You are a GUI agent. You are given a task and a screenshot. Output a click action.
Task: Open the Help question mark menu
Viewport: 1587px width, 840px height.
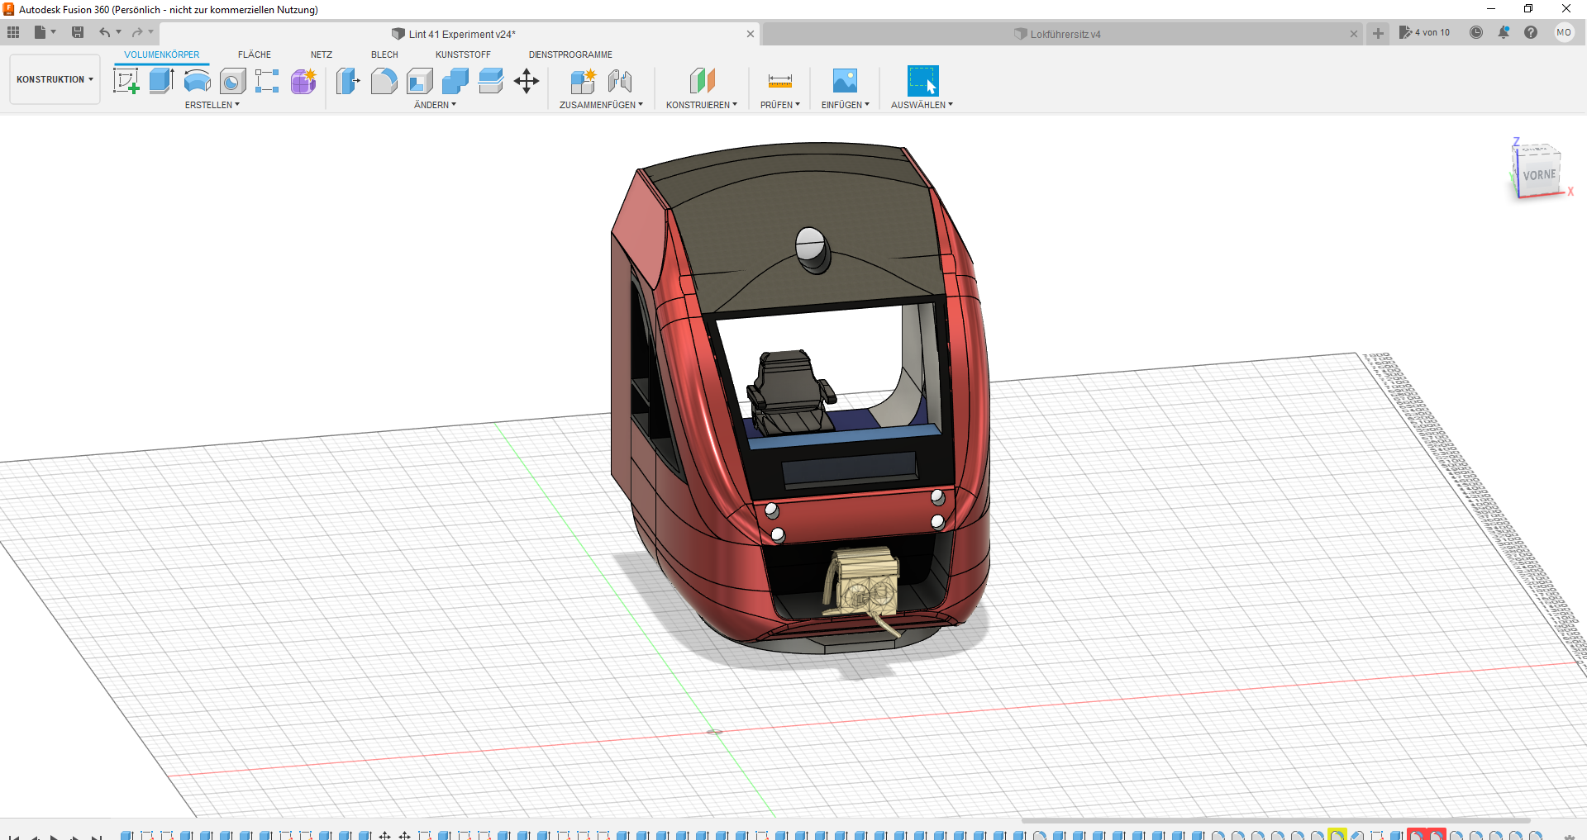1531,32
